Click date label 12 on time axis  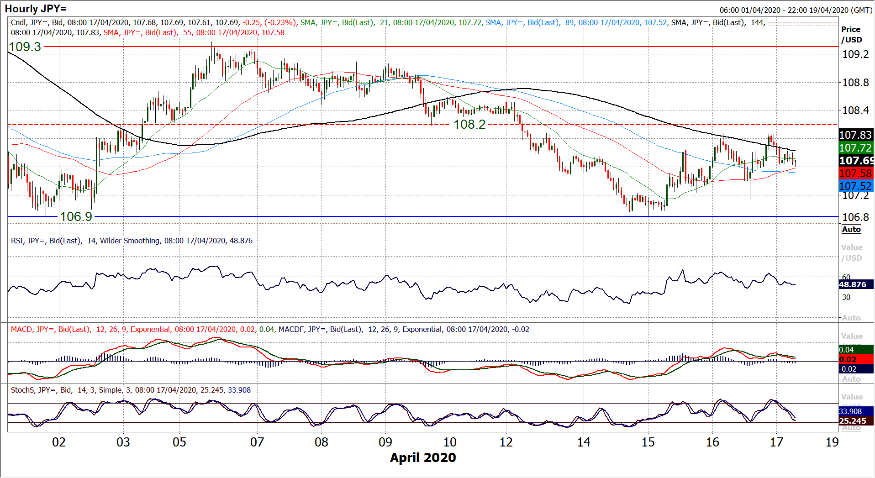pyautogui.click(x=506, y=442)
